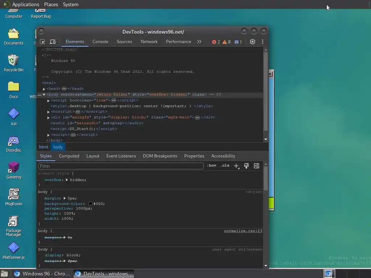The image size is (371, 278).
Task: Open DevTools settings gear
Action: pyautogui.click(x=253, y=42)
